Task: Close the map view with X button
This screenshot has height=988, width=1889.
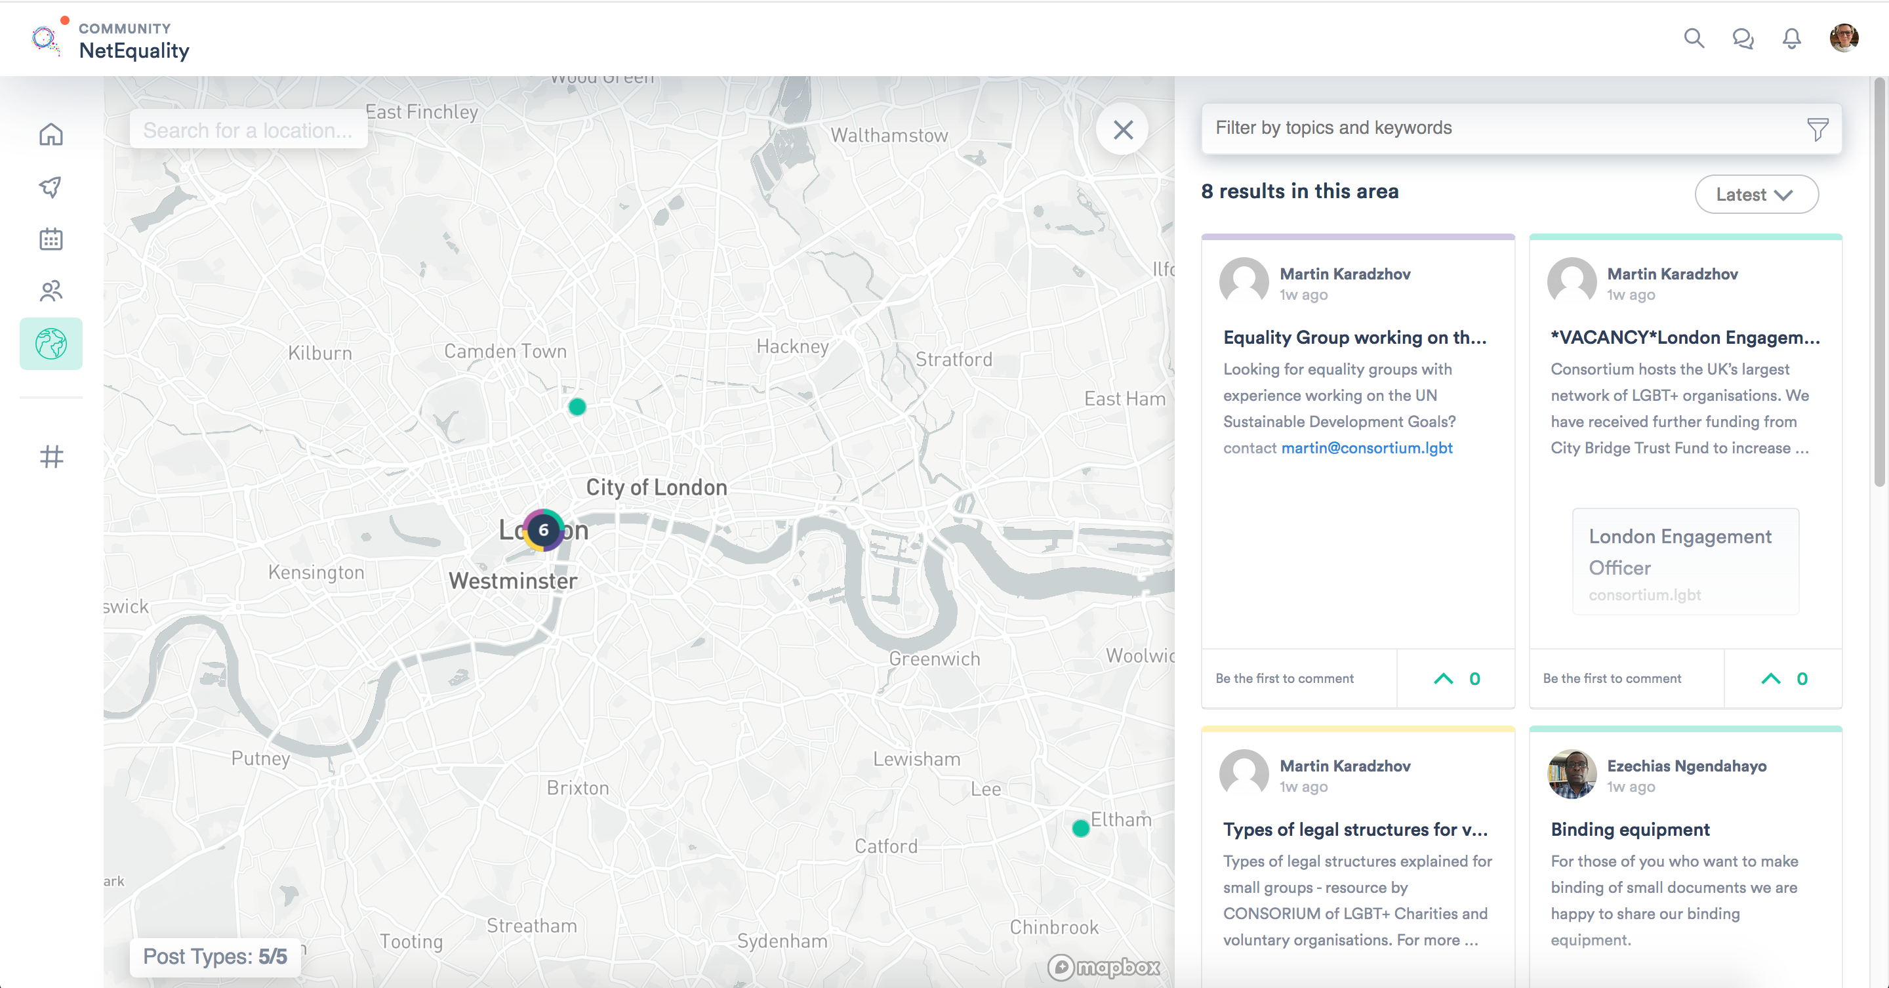Action: [x=1123, y=130]
